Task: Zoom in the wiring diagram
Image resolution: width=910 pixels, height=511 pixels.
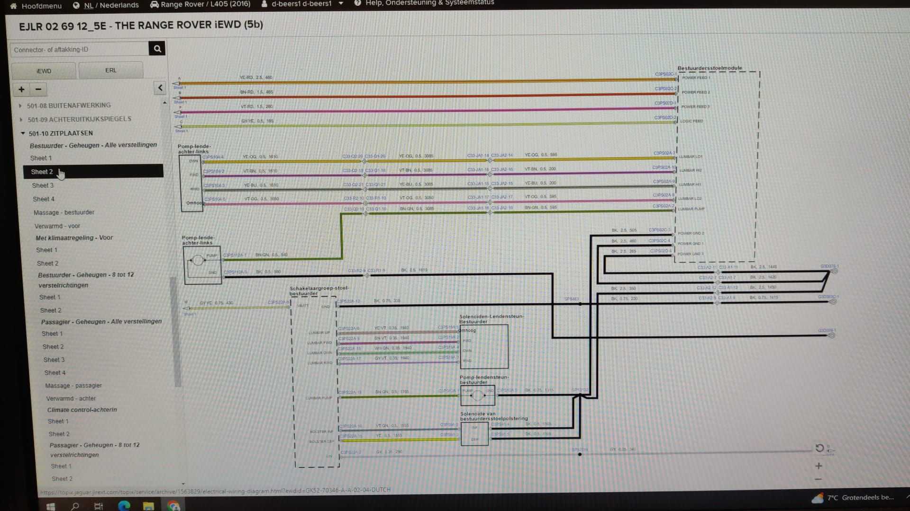Action: click(819, 466)
